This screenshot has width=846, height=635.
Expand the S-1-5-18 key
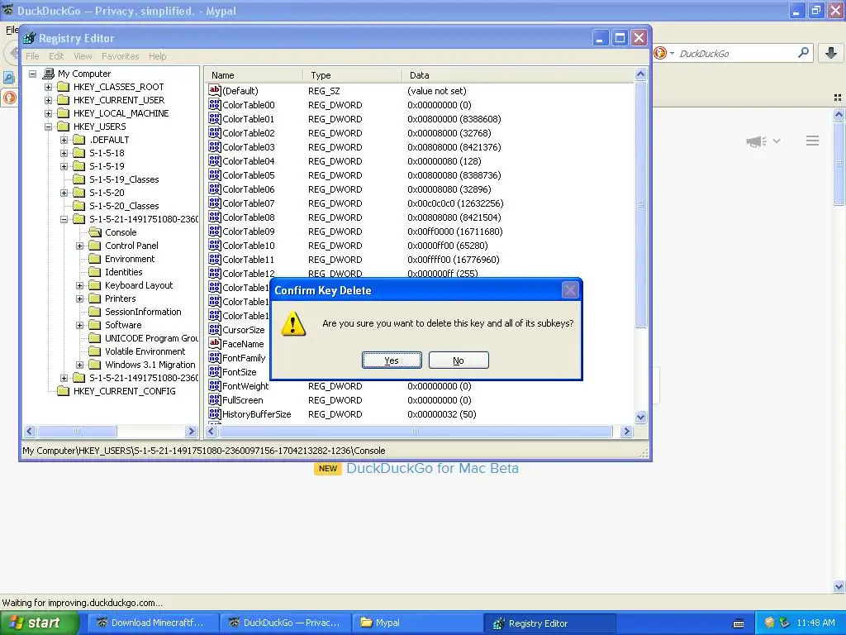[x=64, y=153]
